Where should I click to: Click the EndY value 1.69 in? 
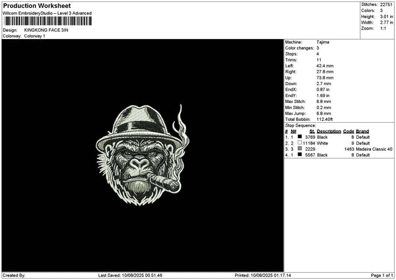pos(323,96)
